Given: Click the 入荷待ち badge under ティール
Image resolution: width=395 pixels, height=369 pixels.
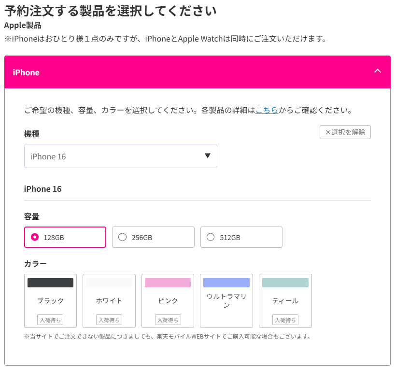Looking at the screenshot, I should point(285,320).
